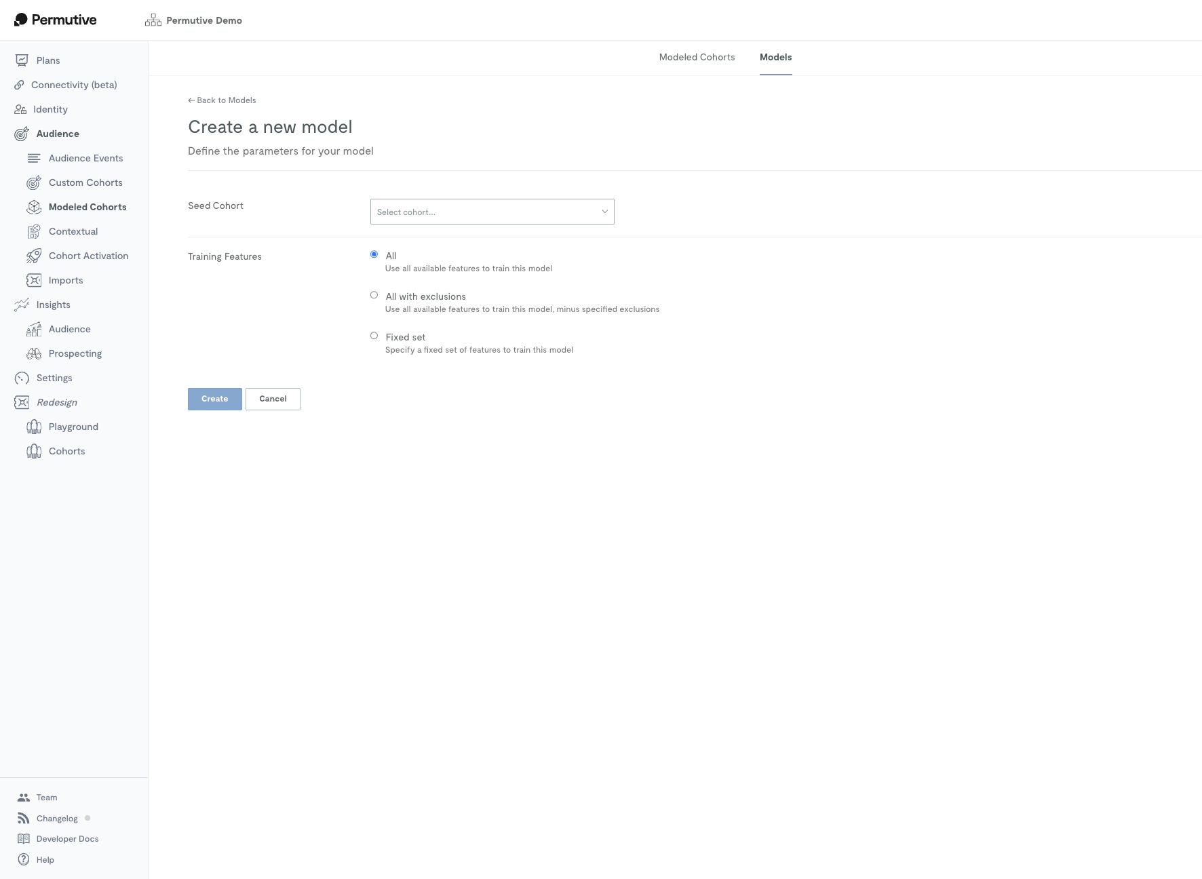This screenshot has height=879, width=1202.
Task: Open the Select cohort dropdown
Action: pos(492,212)
